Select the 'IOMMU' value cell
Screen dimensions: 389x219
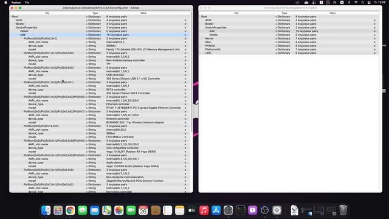point(111,46)
